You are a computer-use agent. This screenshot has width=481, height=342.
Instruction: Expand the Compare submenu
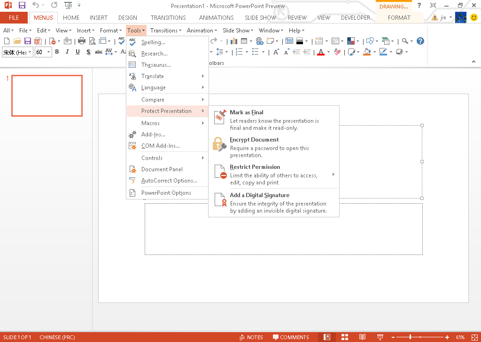[x=167, y=100]
